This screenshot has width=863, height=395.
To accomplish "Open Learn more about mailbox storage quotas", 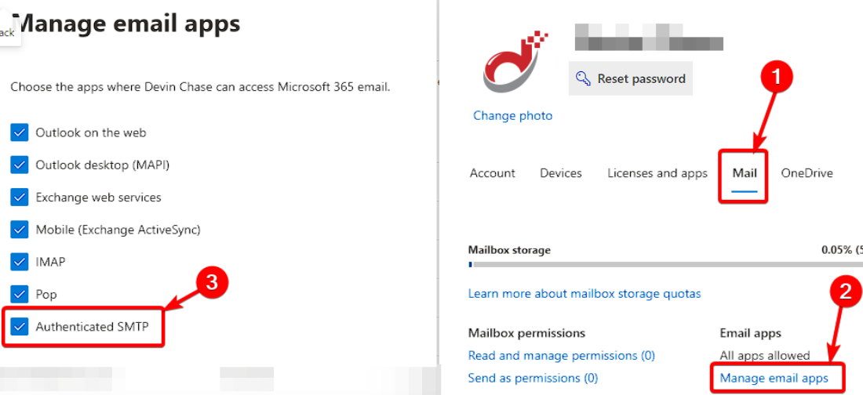I will pyautogui.click(x=584, y=293).
